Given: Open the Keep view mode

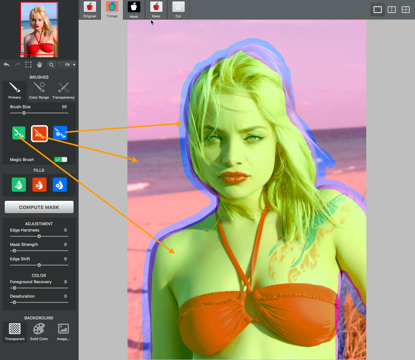Looking at the screenshot, I should point(155,10).
